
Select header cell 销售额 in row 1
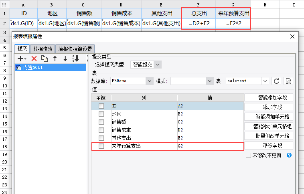coord(84,13)
